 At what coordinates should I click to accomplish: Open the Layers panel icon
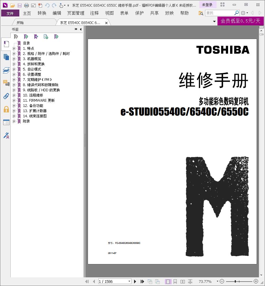6,70
